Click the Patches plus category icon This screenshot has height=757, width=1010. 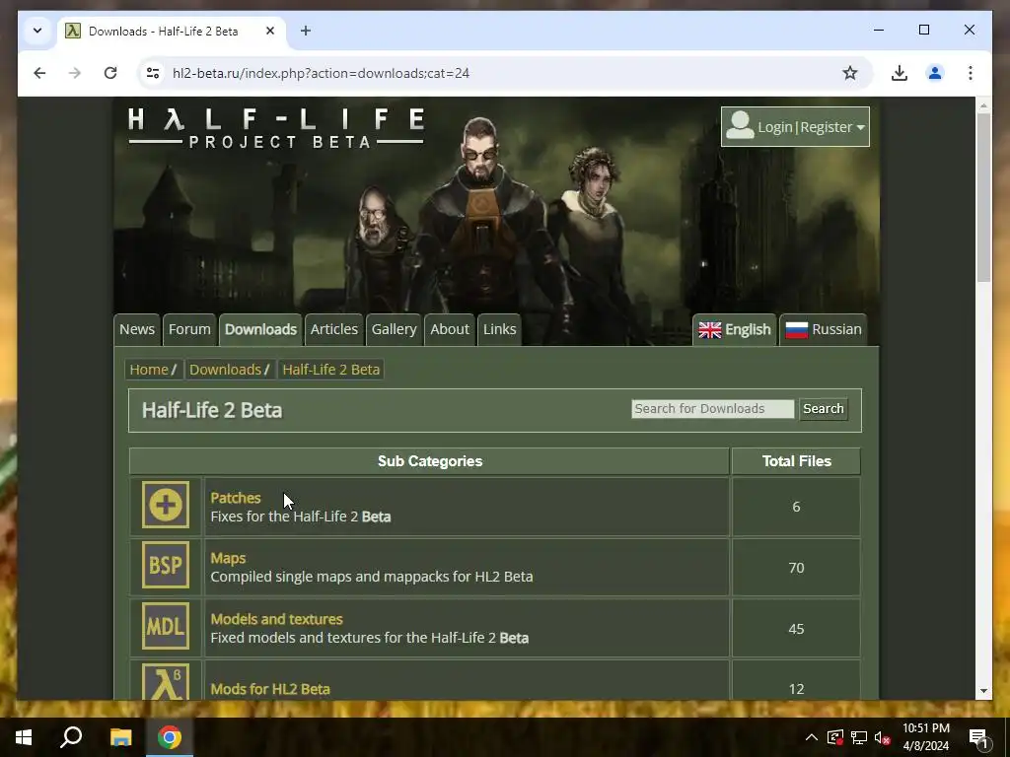(x=166, y=505)
